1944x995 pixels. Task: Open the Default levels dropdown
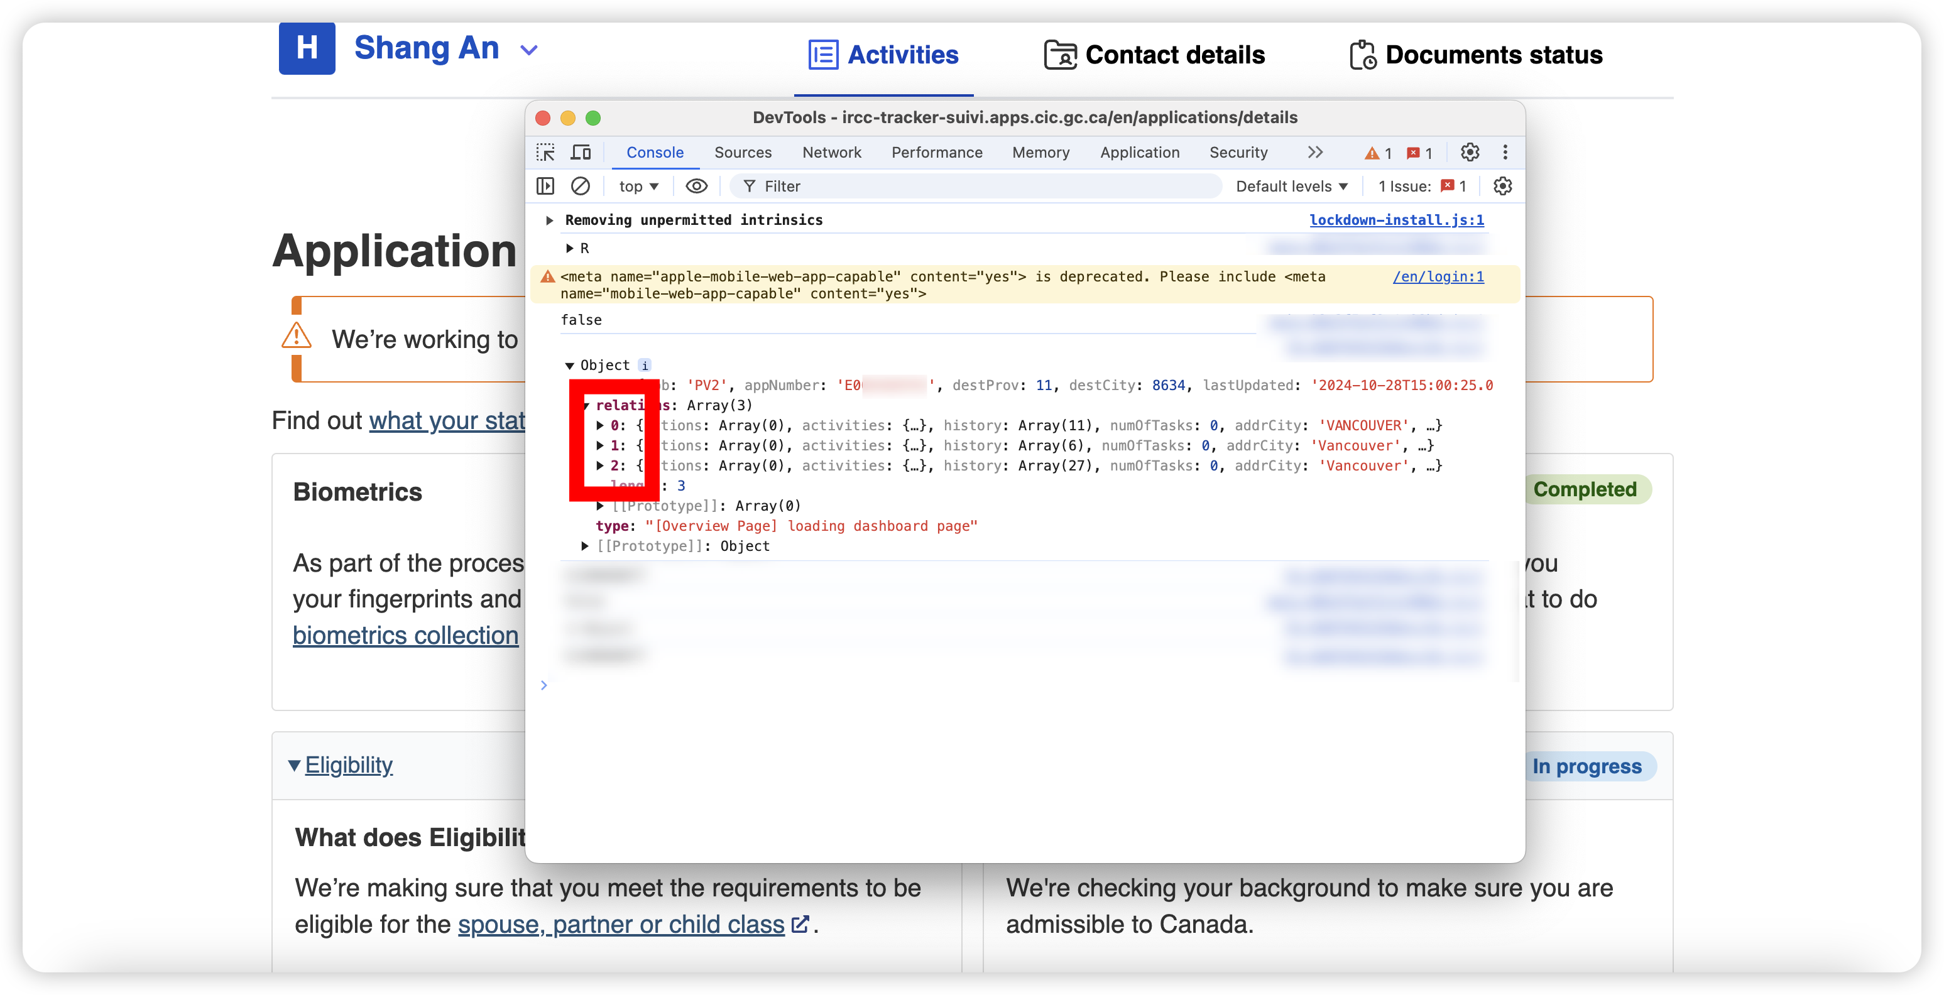click(1291, 185)
